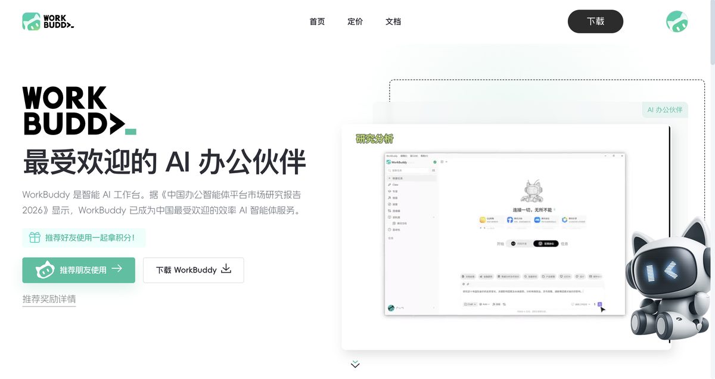Click the mascot icon inside the 推荐朋友使用 button
The image size is (715, 379).
pos(45,271)
